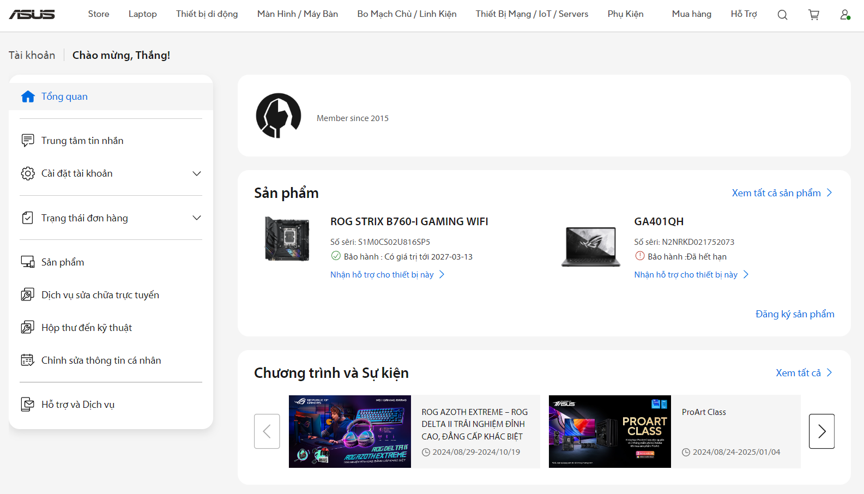Open the Store menu
864x494 pixels.
(99, 14)
